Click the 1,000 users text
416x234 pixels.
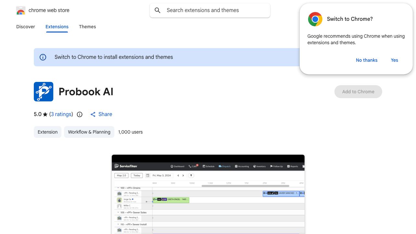[x=130, y=132]
